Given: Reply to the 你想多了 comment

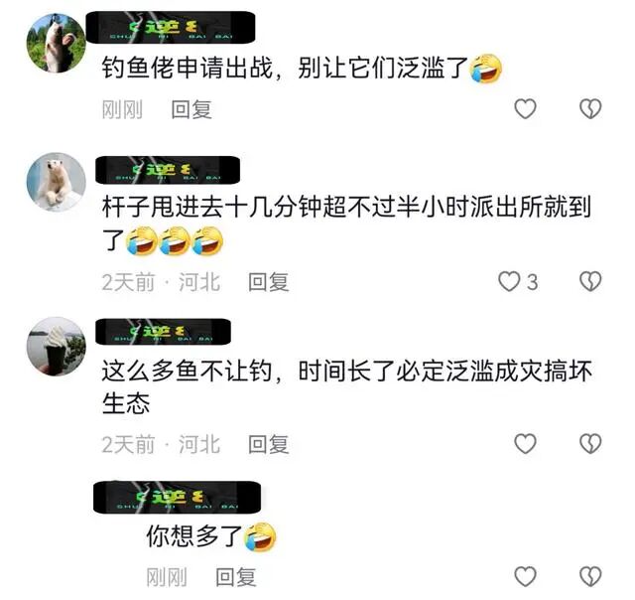Looking at the screenshot, I should pos(236,577).
